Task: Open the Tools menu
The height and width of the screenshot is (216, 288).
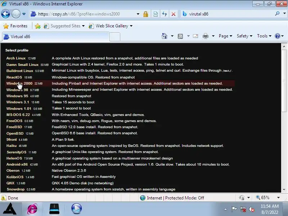Action: [264, 36]
